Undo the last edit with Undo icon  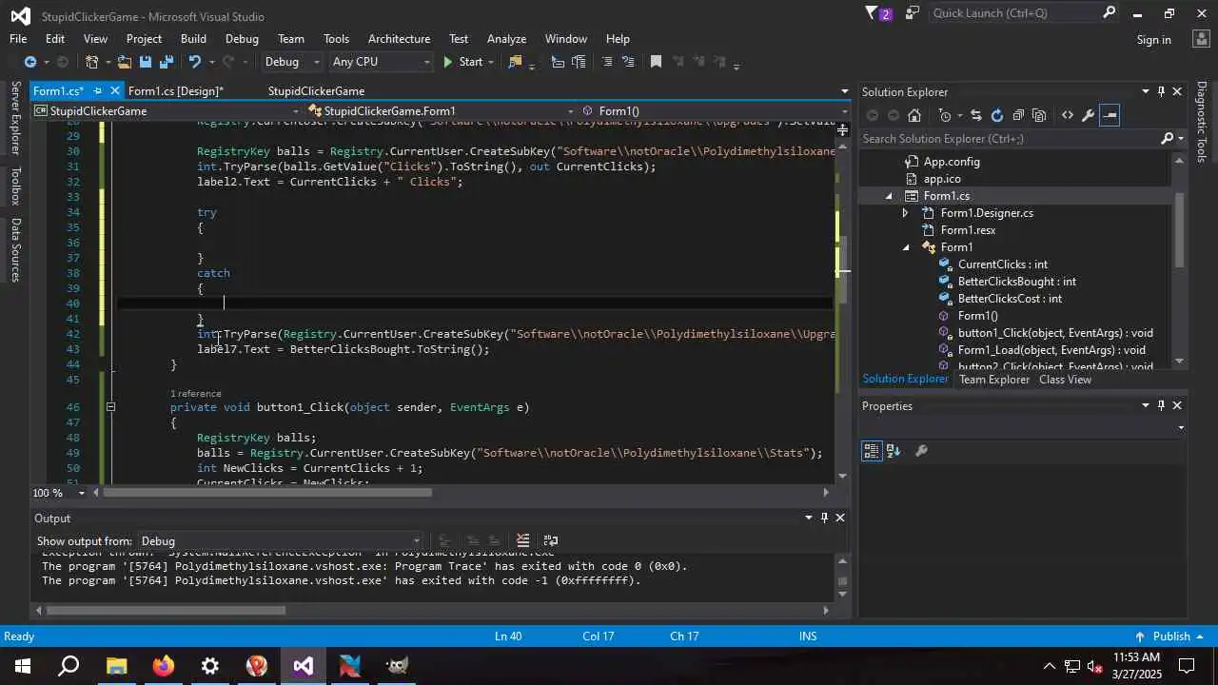(194, 62)
